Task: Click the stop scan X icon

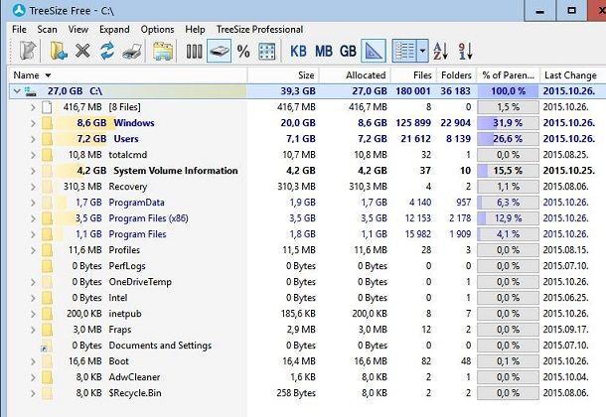Action: 82,51
